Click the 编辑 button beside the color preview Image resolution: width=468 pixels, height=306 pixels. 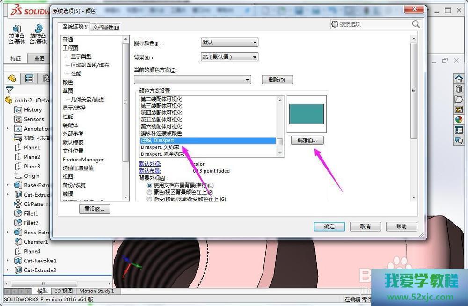(x=307, y=140)
